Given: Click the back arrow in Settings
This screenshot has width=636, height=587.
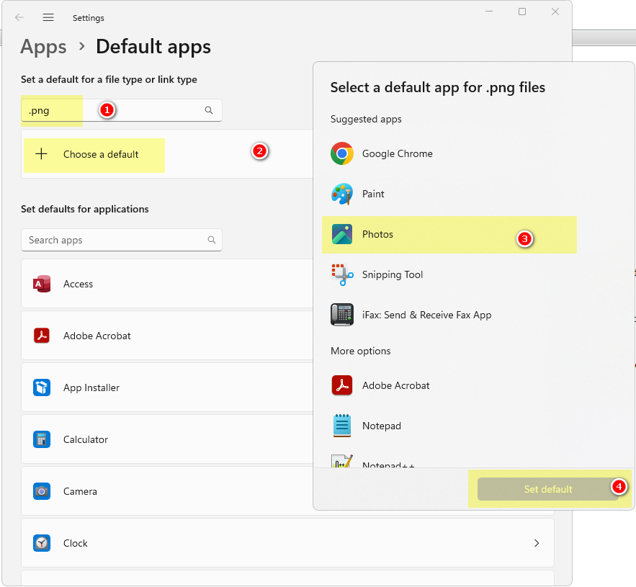Looking at the screenshot, I should pyautogui.click(x=19, y=17).
